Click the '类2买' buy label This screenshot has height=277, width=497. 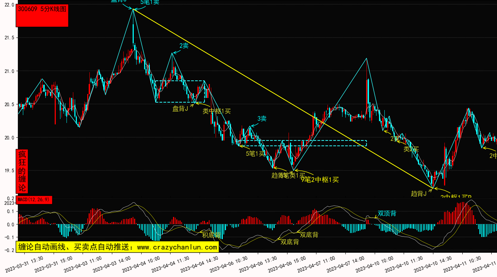tap(411, 149)
